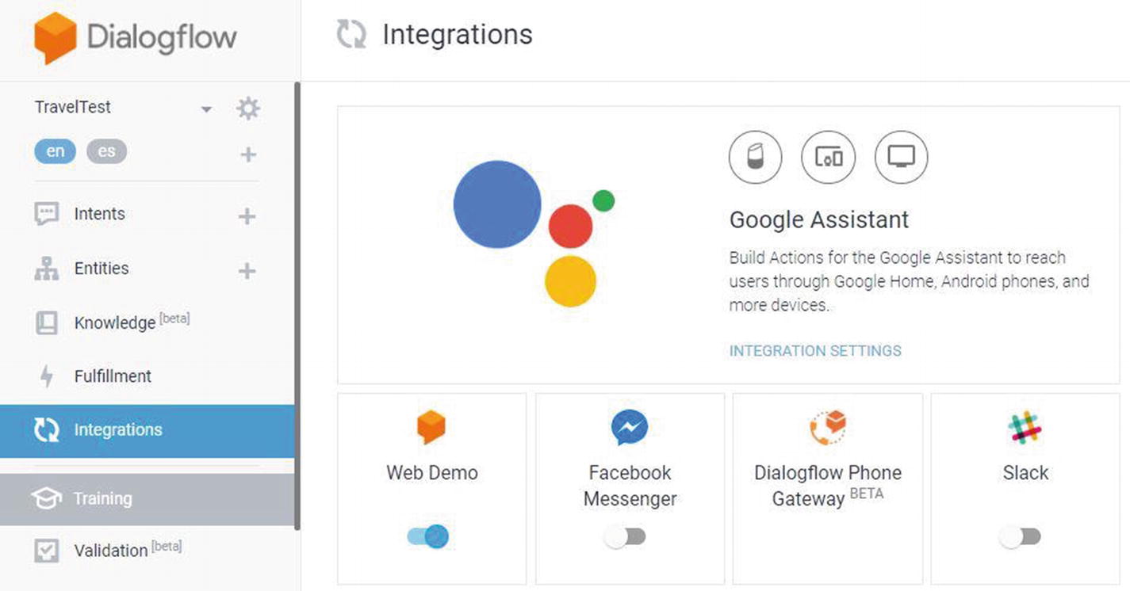Open agent settings gear icon

tap(248, 109)
